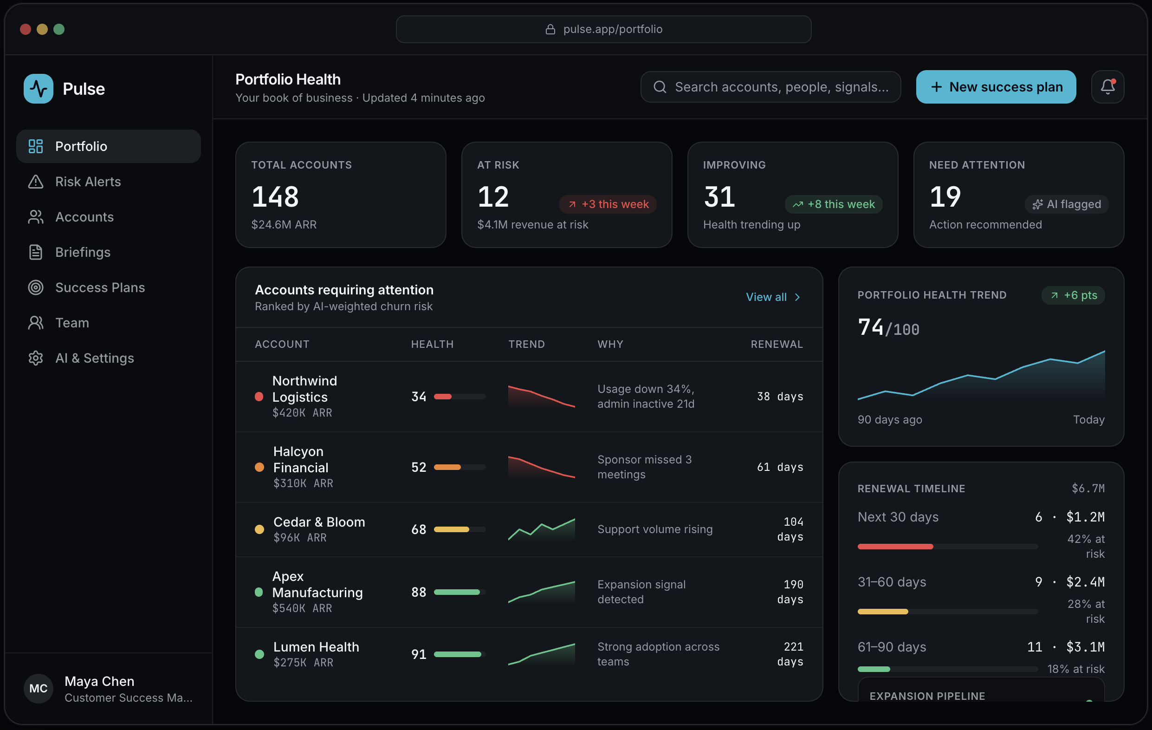The image size is (1152, 730).
Task: Click Halcyon Financial trend sparkline
Action: point(542,467)
